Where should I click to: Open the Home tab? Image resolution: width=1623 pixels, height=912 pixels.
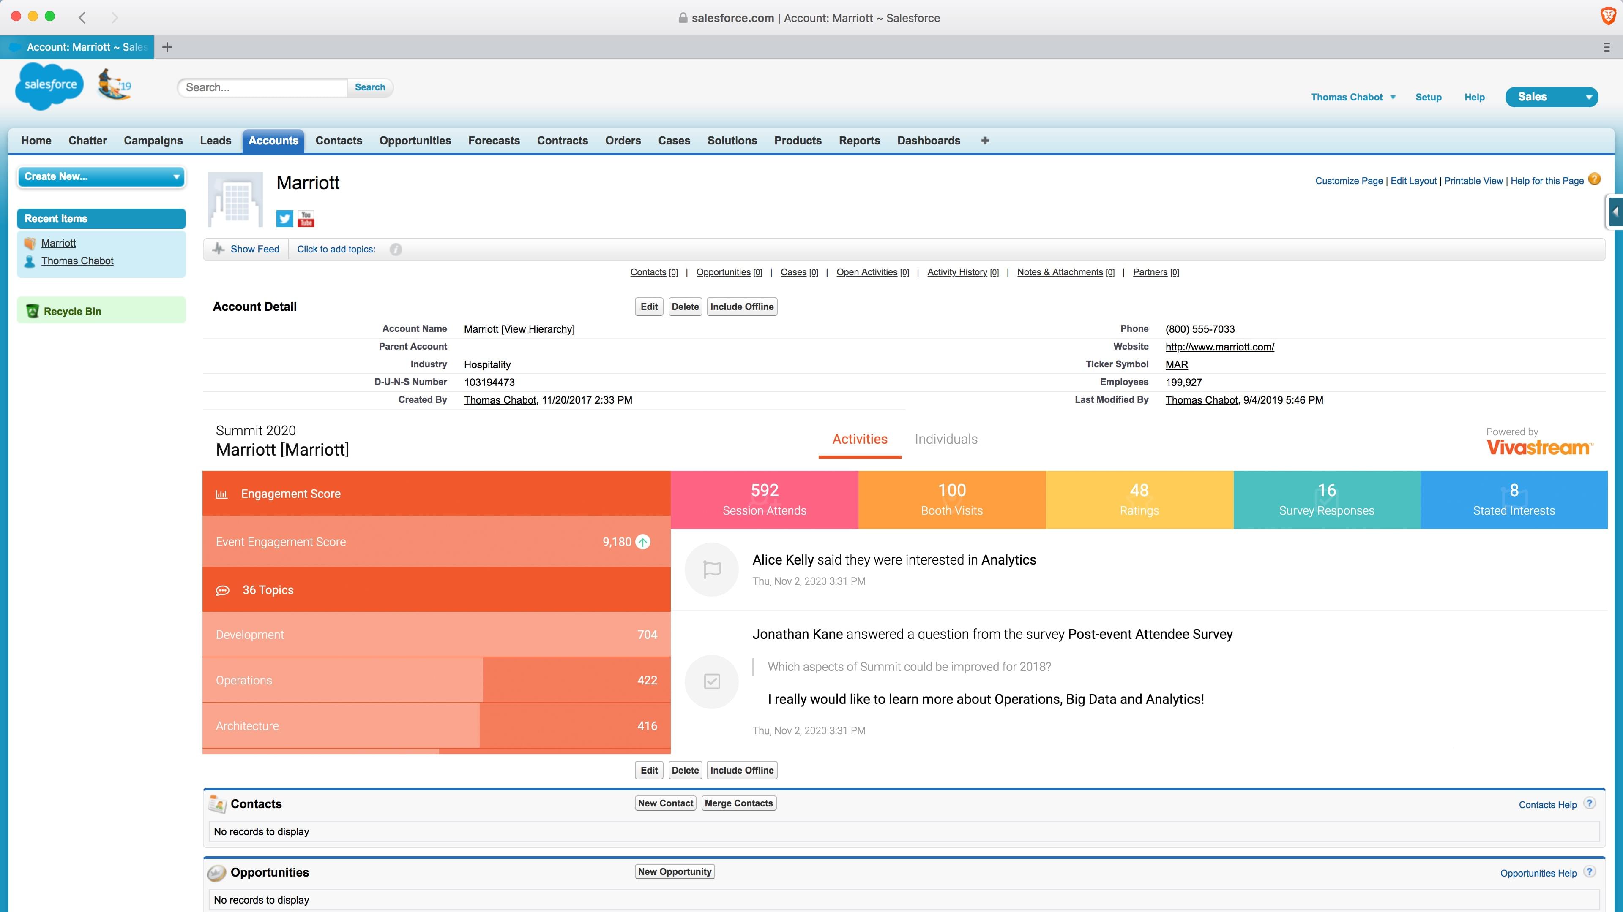click(36, 140)
